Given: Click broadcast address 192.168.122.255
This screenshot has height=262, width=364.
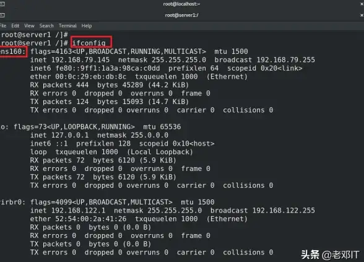Looking at the screenshot, I should click(x=284, y=211).
